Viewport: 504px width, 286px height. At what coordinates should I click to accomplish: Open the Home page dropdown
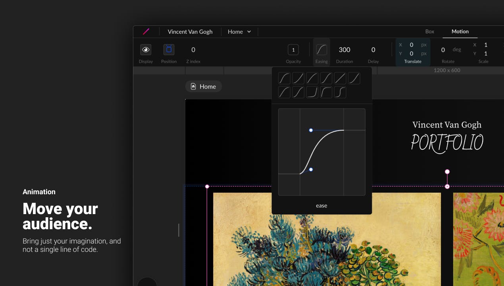(x=239, y=31)
